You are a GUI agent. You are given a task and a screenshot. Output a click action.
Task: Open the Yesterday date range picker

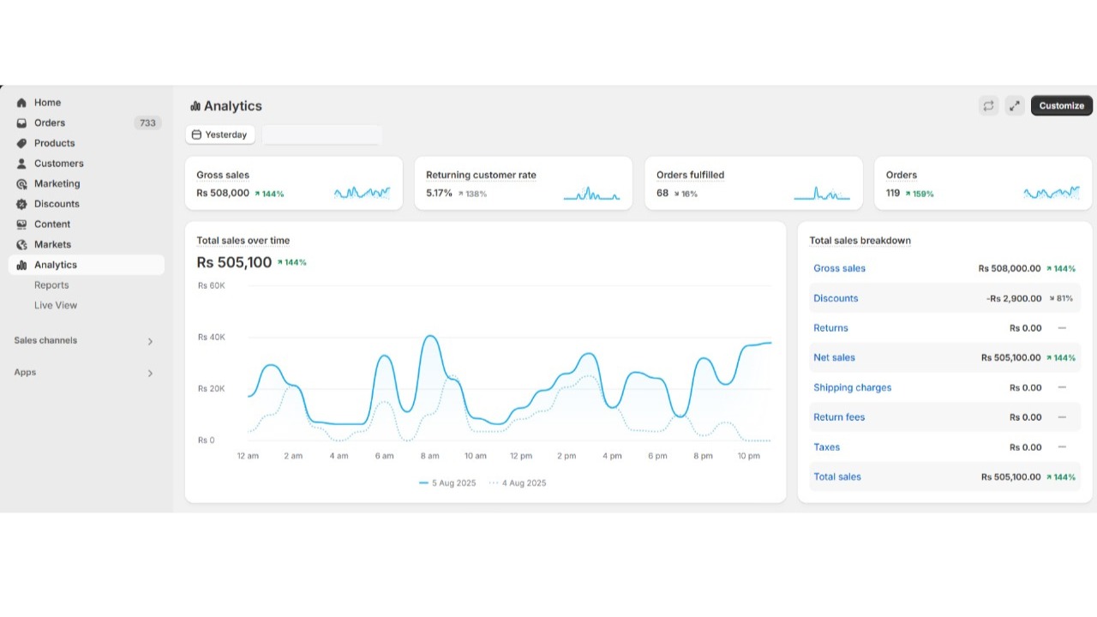(x=220, y=135)
